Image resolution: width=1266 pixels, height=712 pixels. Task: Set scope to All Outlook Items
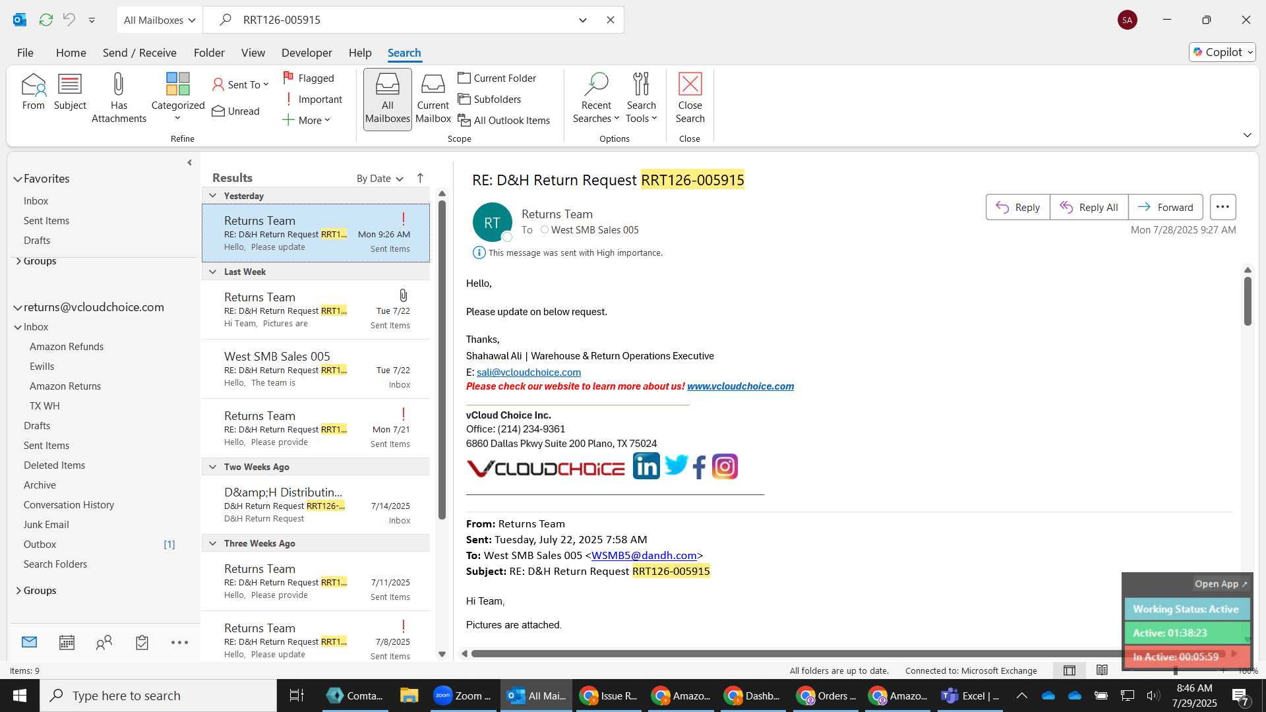(504, 120)
